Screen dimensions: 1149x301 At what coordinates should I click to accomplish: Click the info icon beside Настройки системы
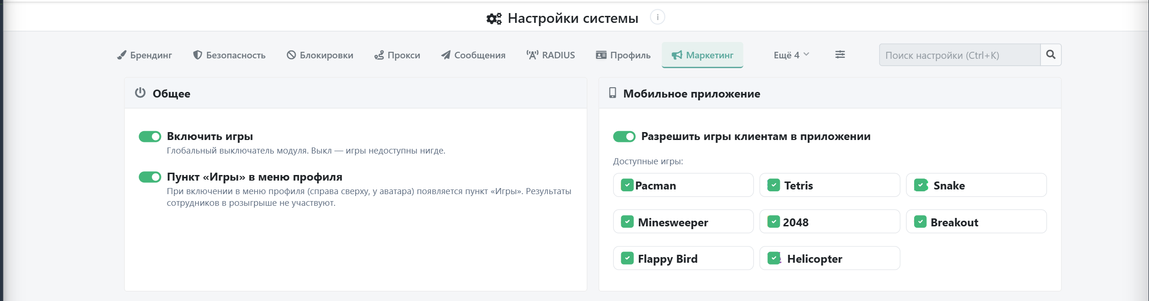(657, 17)
